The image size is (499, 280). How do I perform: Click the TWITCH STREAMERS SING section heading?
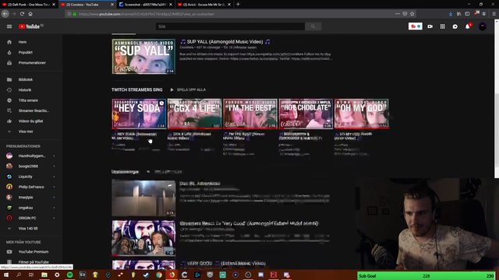(x=137, y=90)
